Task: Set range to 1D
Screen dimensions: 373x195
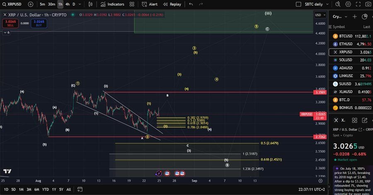Action: [x=6, y=189]
